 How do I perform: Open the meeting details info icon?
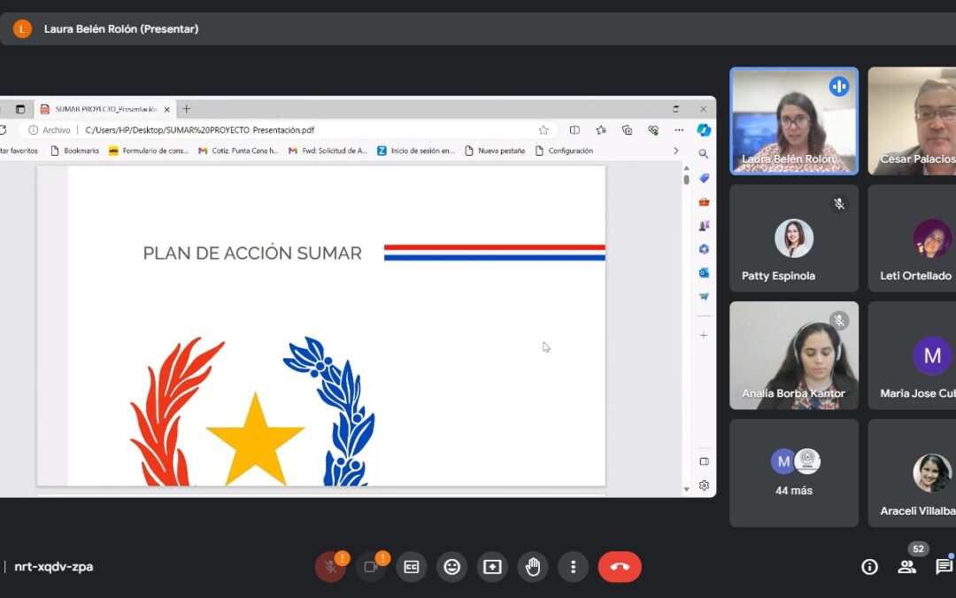[x=869, y=567]
